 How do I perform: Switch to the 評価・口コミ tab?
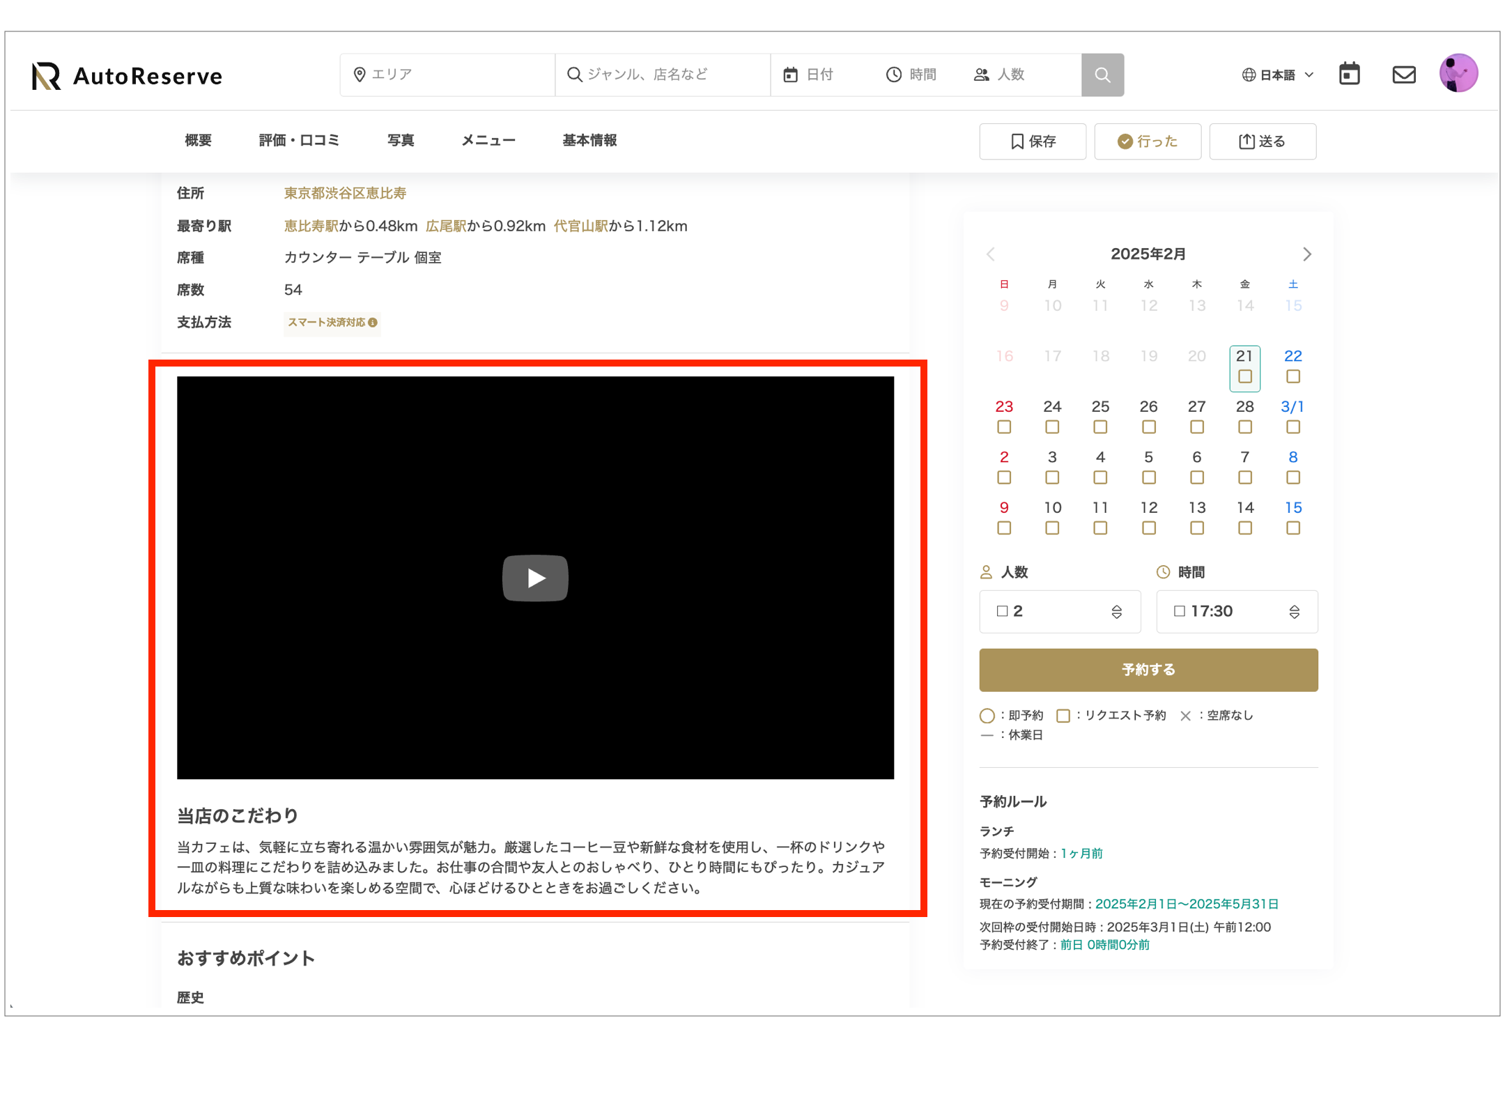[299, 141]
